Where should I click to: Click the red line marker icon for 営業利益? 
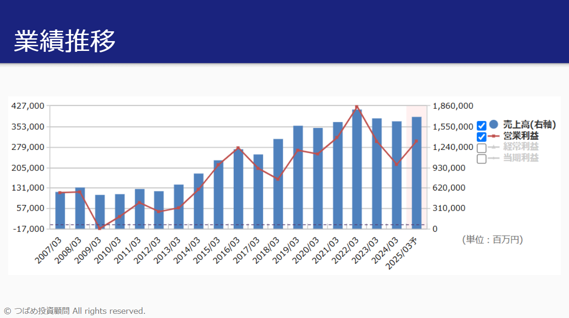494,136
